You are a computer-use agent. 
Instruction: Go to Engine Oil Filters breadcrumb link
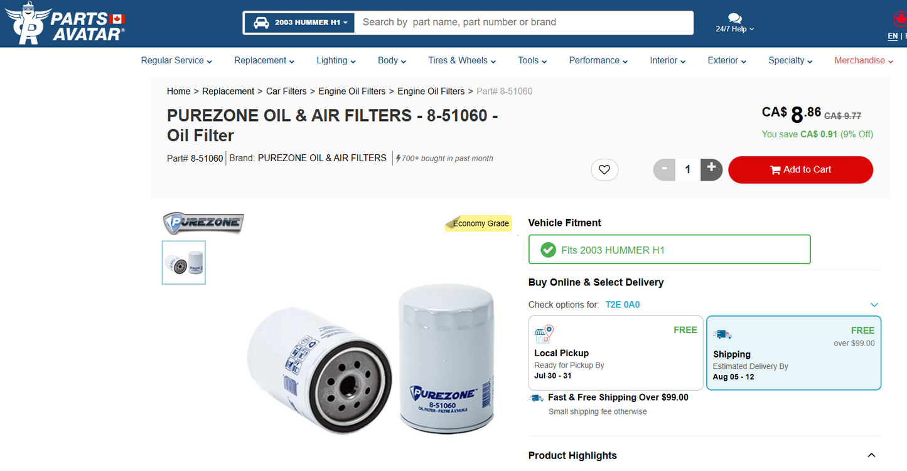[352, 92]
